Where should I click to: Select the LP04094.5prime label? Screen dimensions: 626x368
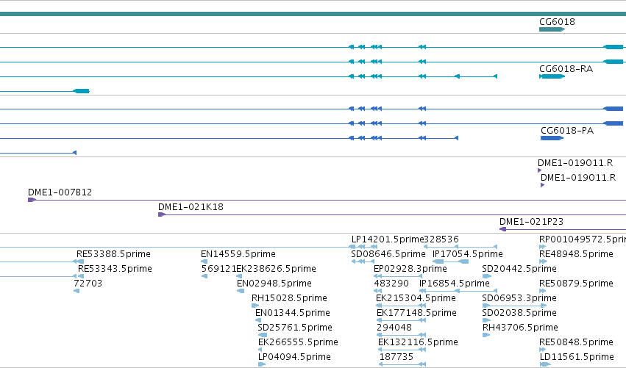(x=294, y=357)
